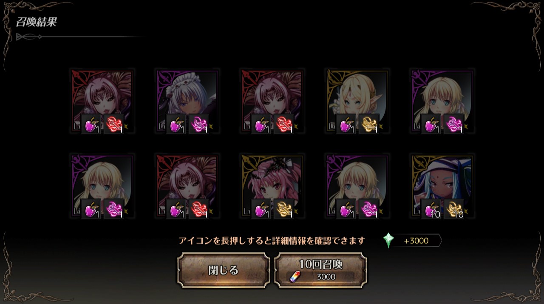The width and height of the screenshot is (544, 304).
Task: Click the pink petal icon on maid card
Action: tap(199, 124)
